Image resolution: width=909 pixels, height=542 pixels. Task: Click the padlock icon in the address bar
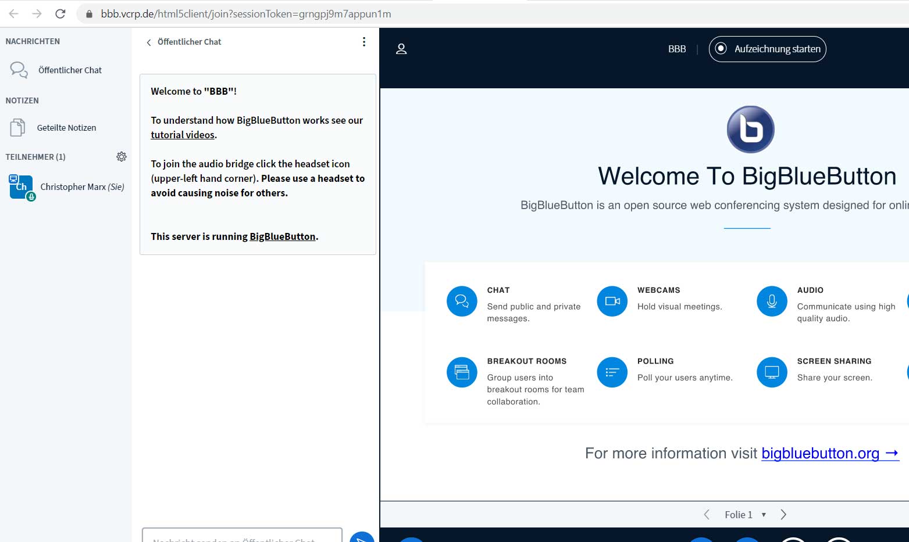tap(89, 14)
